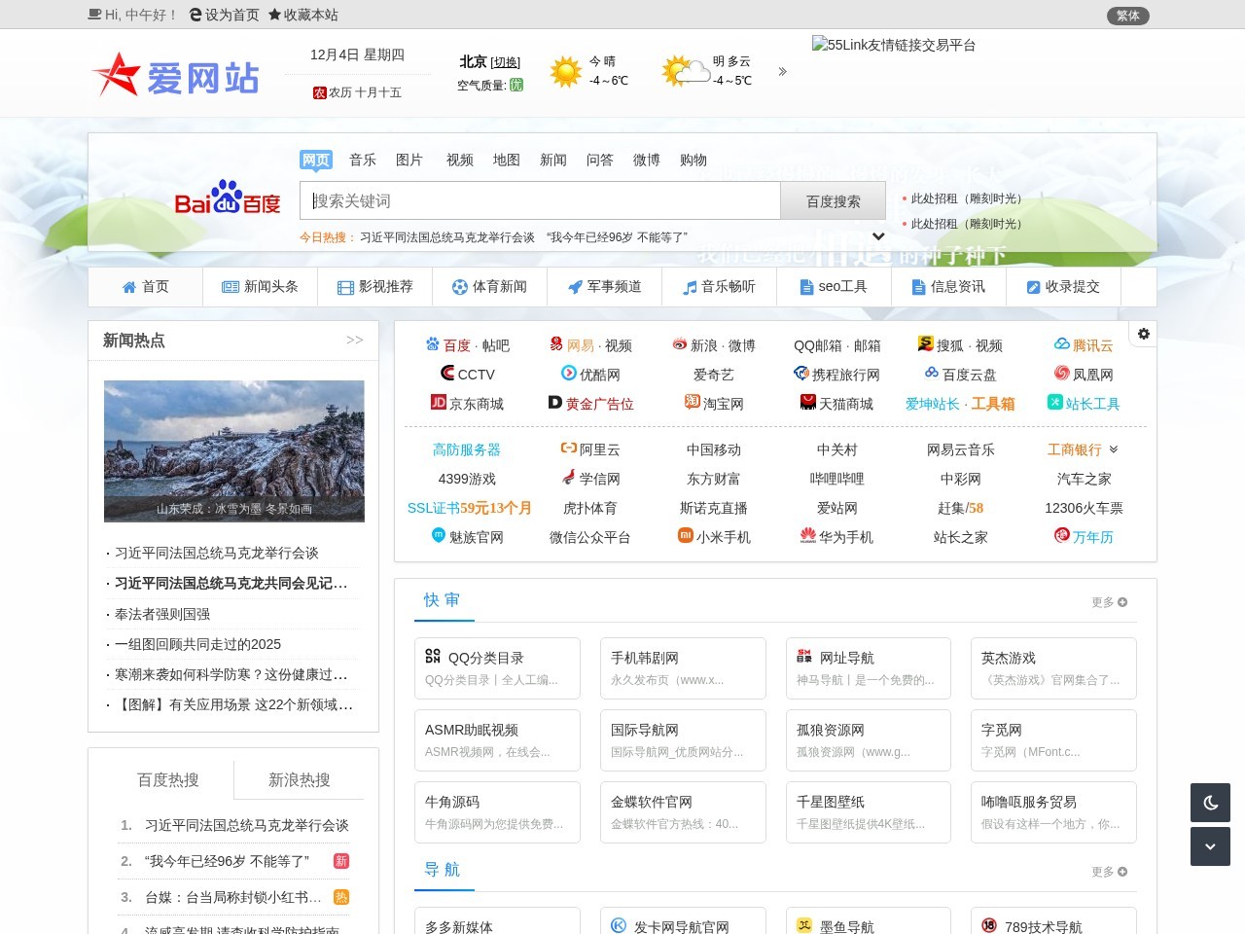Open the gear settings icon on links panel
The width and height of the screenshot is (1245, 934).
(1143, 334)
